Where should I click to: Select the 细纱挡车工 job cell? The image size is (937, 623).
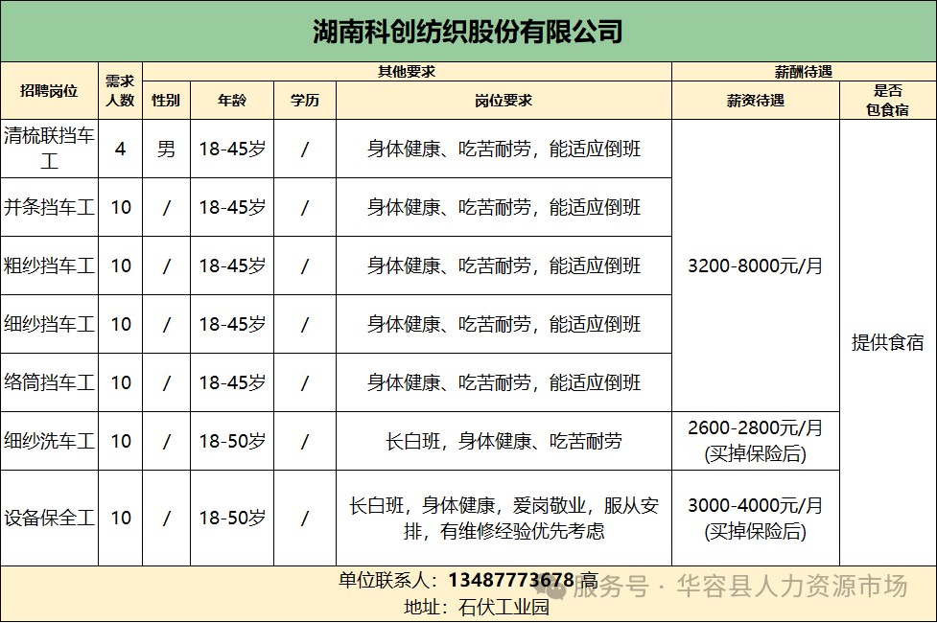click(49, 324)
